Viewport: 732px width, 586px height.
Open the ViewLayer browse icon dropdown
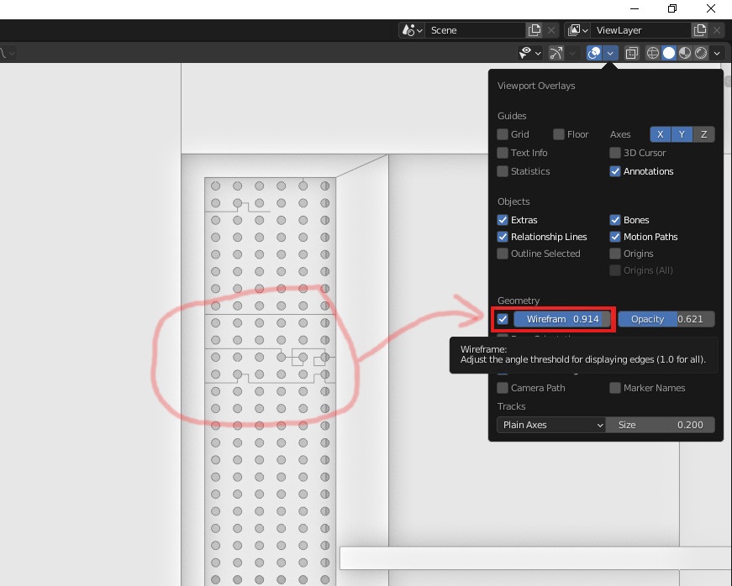577,30
